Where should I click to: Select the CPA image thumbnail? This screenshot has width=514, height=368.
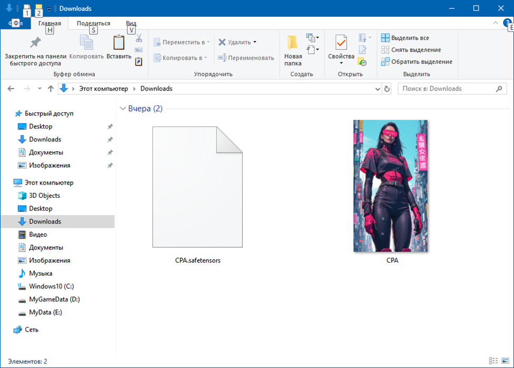(391, 186)
